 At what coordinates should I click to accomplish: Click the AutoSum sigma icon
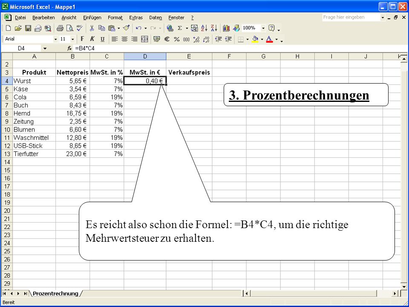(180, 28)
